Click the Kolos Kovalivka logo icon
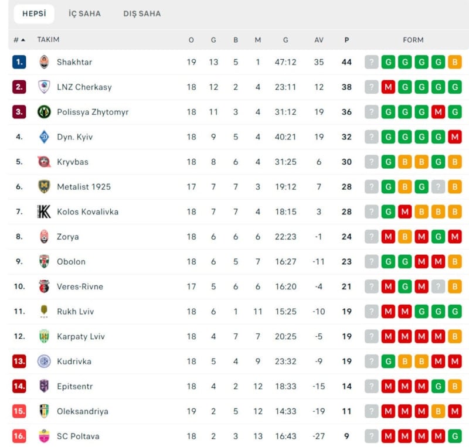Viewport: 469px width, 447px height. (x=44, y=211)
